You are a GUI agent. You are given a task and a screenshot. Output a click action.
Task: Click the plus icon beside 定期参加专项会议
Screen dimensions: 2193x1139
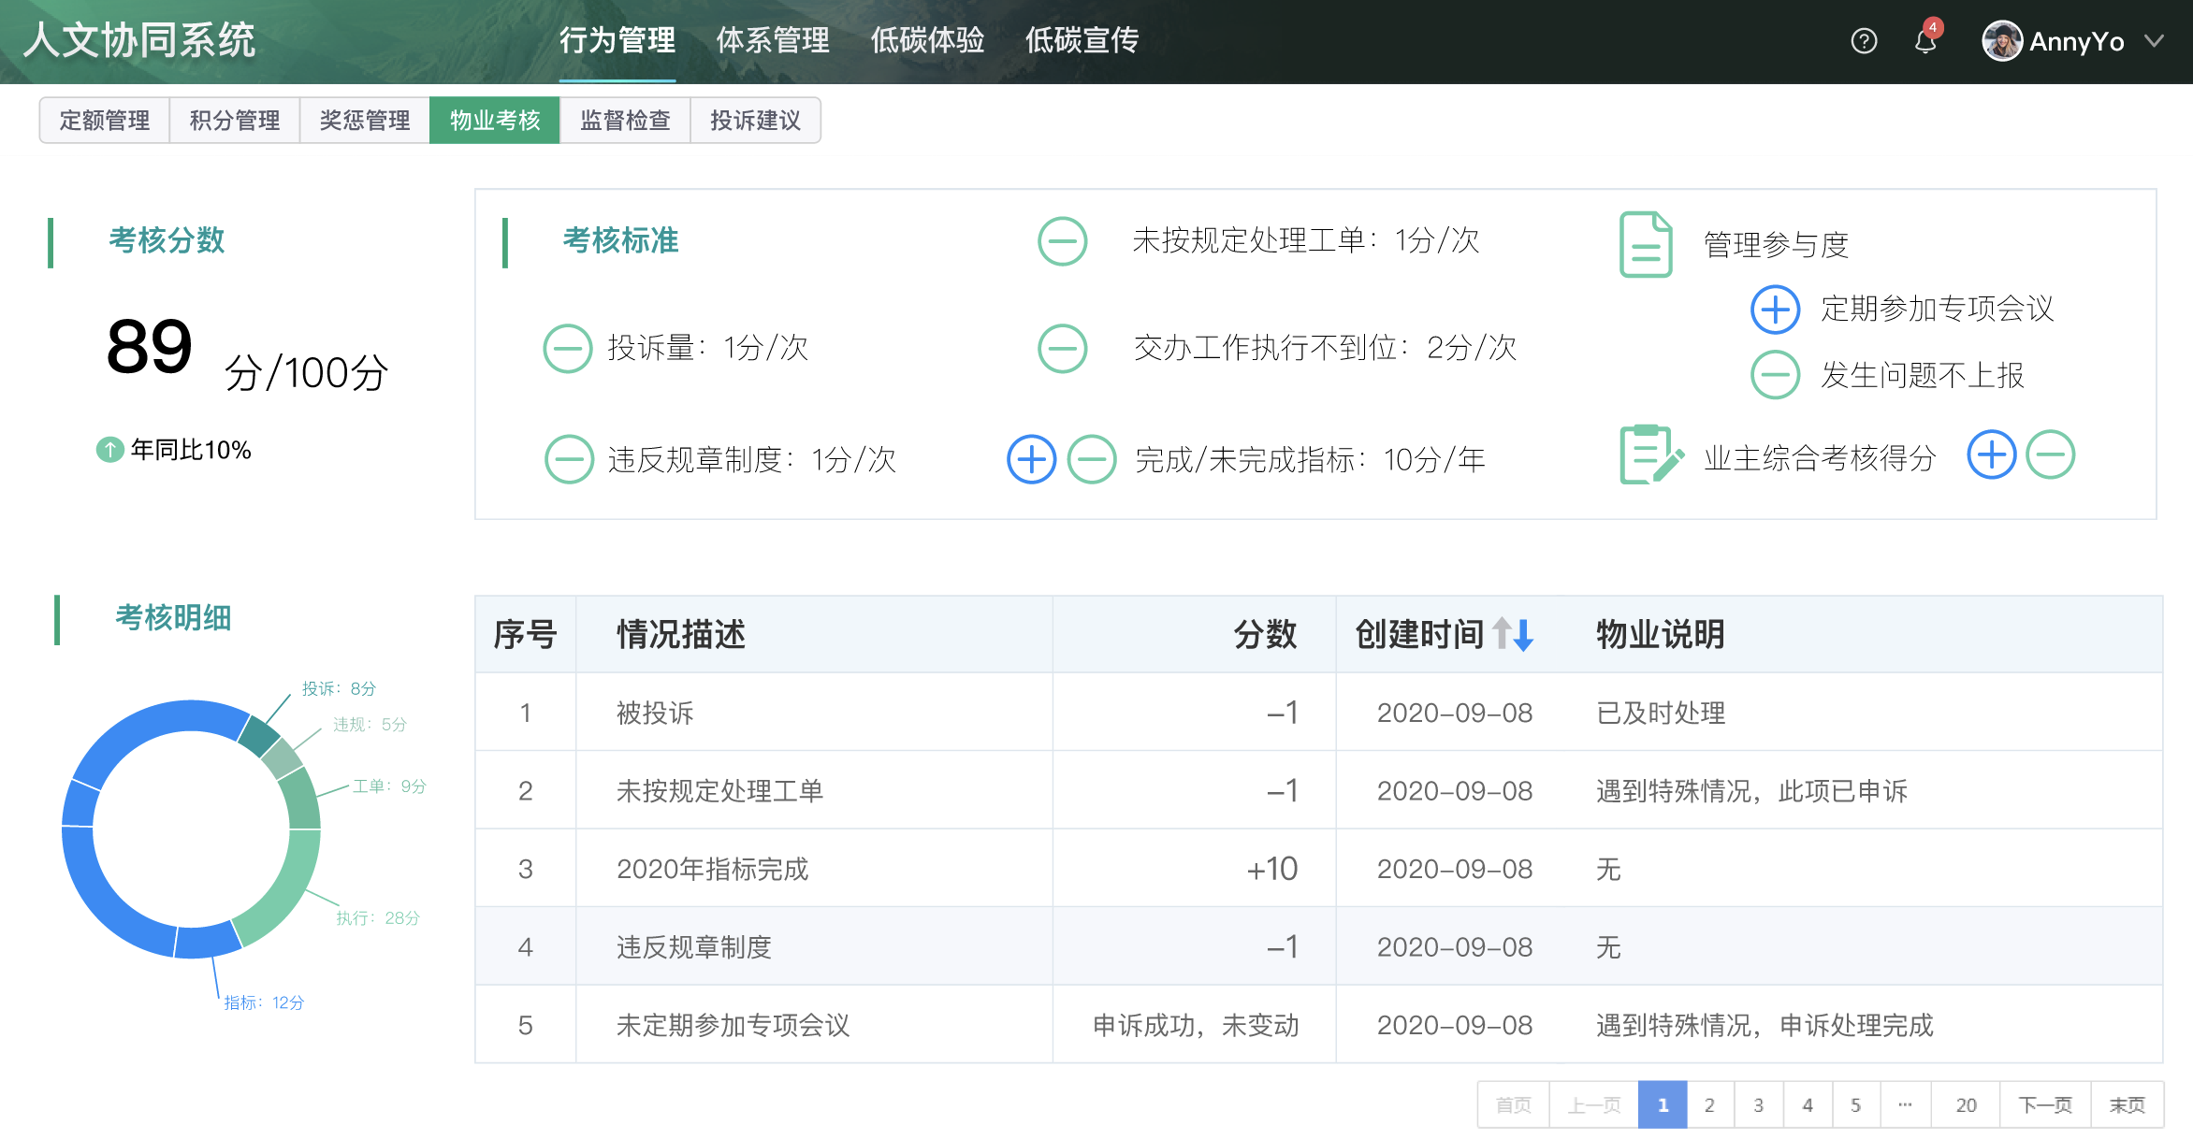click(1775, 310)
